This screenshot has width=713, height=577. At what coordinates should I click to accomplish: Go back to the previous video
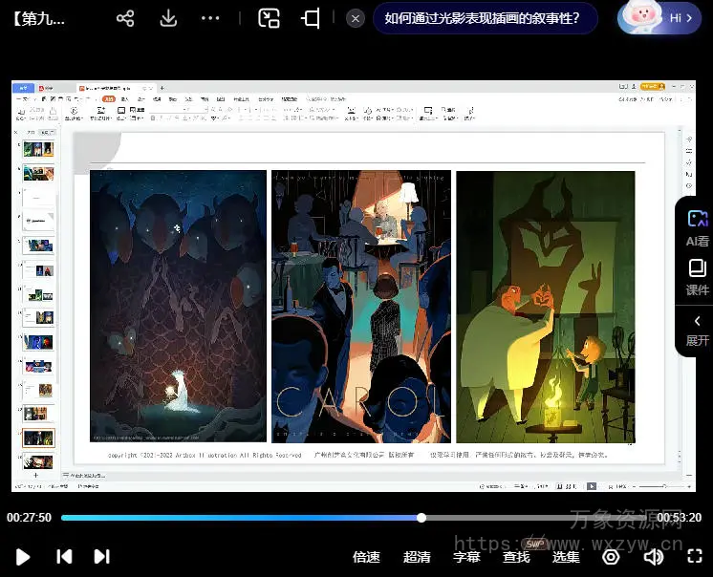pyautogui.click(x=64, y=556)
